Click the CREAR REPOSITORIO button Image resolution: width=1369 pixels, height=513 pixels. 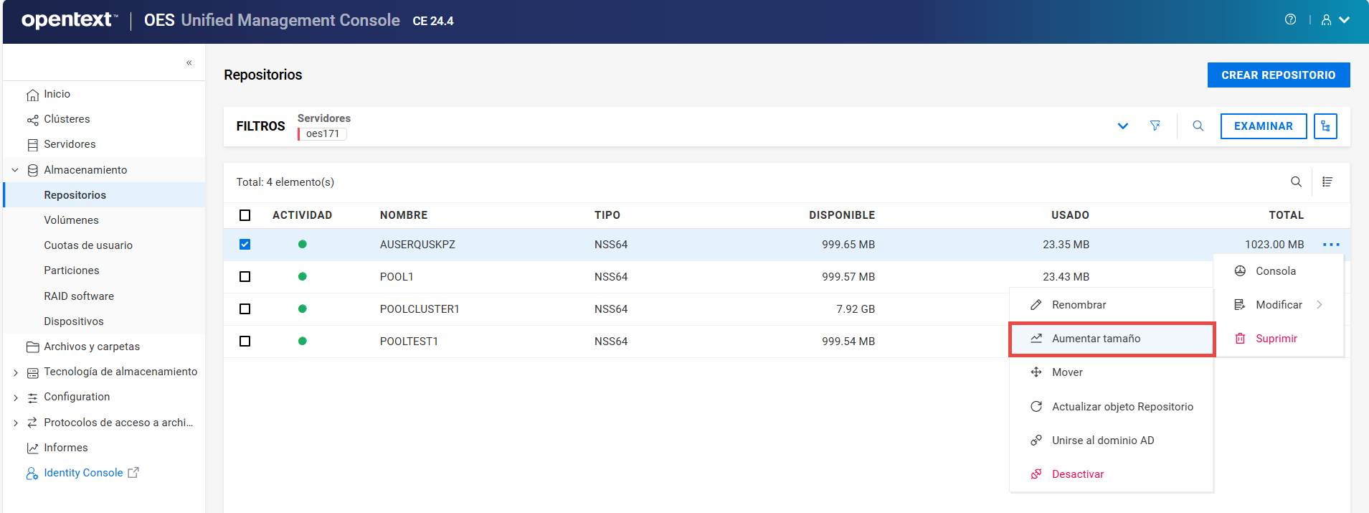[1278, 75]
